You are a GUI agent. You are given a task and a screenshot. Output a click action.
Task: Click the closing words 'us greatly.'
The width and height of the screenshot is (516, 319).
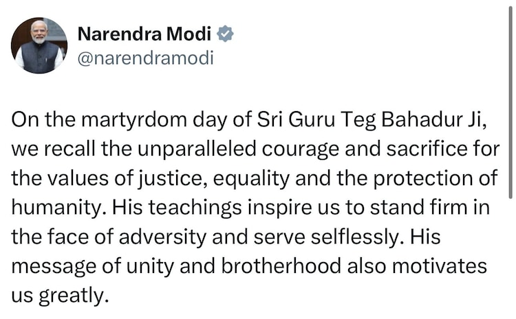coord(61,296)
